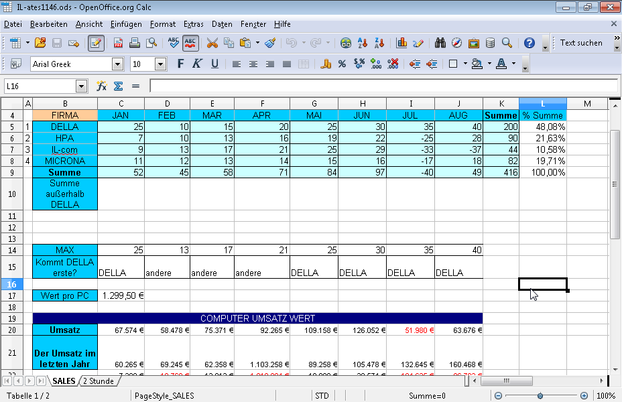Expand the Font Size dropdown
This screenshot has height=402, width=622.
point(160,64)
